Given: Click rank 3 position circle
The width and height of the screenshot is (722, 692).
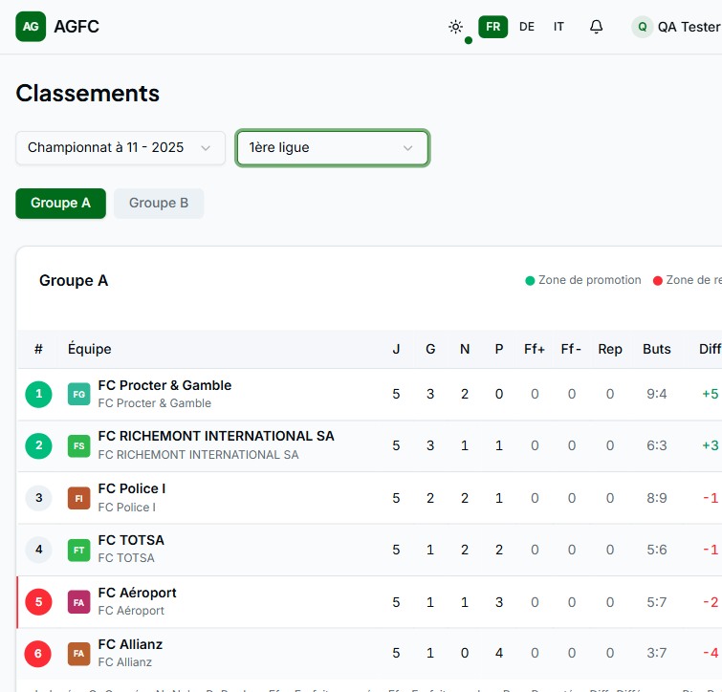Looking at the screenshot, I should (38, 498).
